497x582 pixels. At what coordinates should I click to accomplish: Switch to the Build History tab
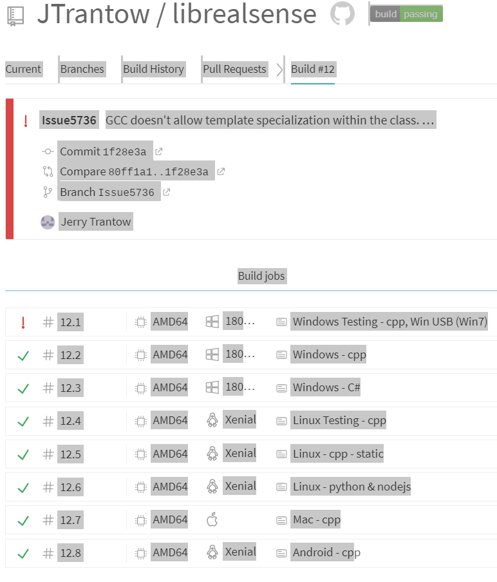pyautogui.click(x=153, y=69)
